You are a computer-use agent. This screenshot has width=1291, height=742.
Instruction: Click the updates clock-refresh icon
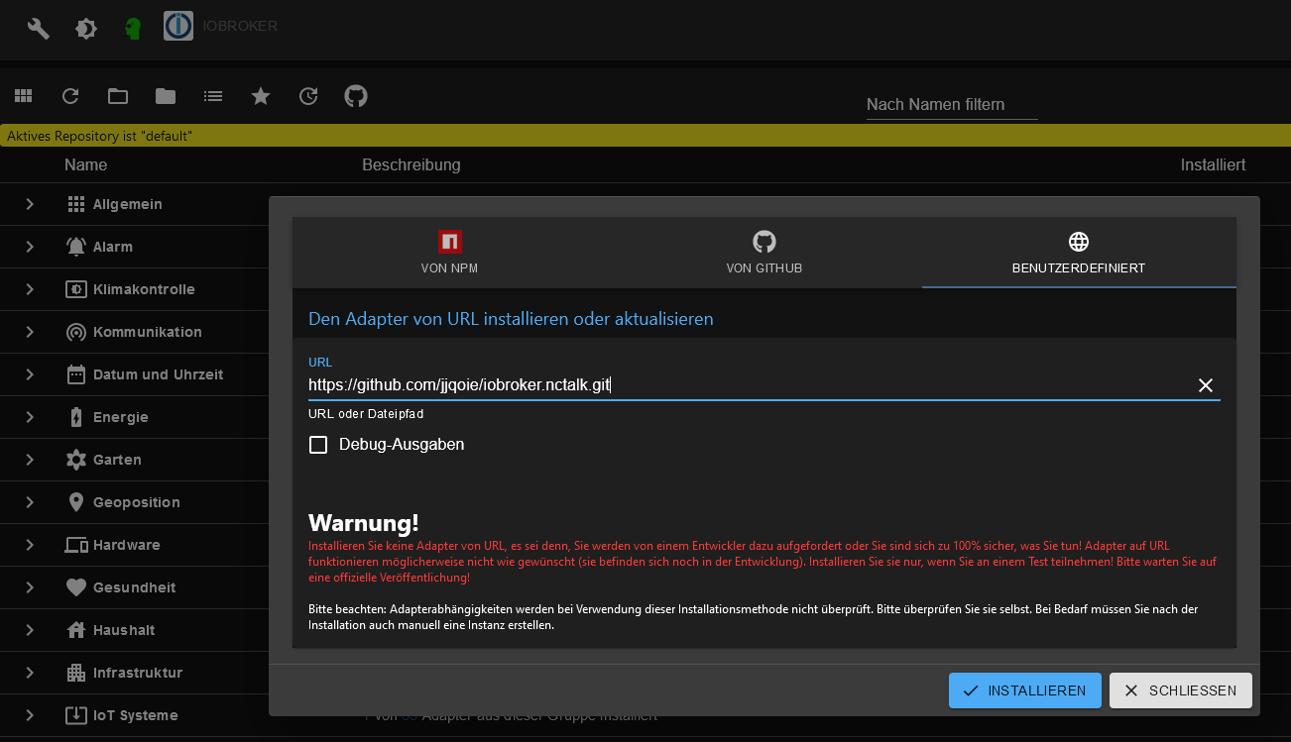click(x=308, y=96)
